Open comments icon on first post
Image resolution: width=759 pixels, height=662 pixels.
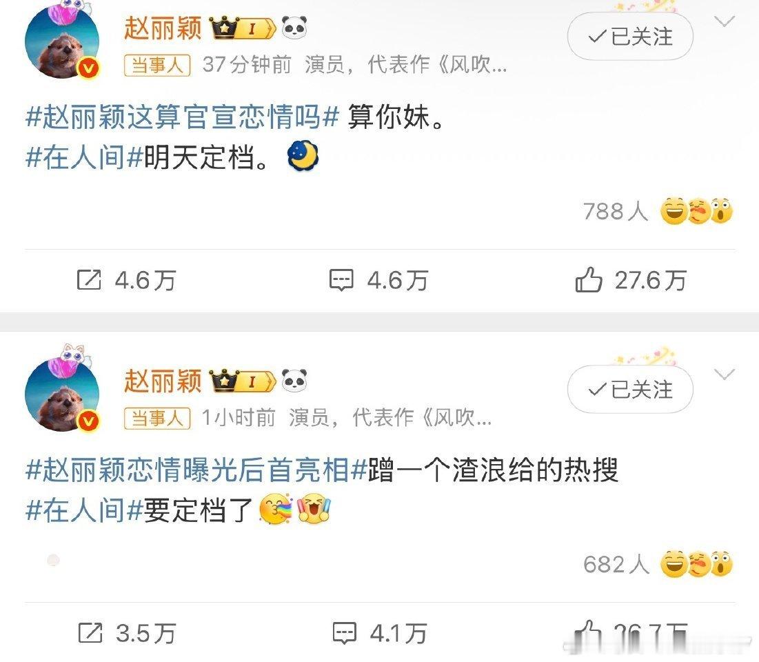[341, 280]
